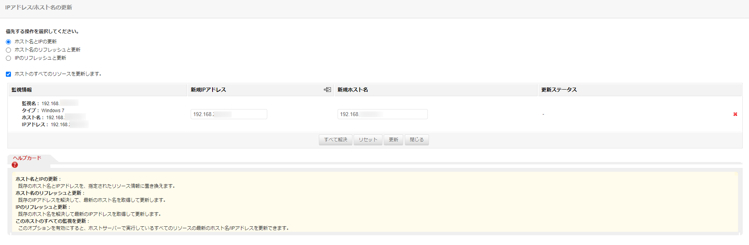Image resolution: width=749 pixels, height=245 pixels.
Task: Click the IPアドレス/ホスト名の更新 page title
Action: click(39, 7)
